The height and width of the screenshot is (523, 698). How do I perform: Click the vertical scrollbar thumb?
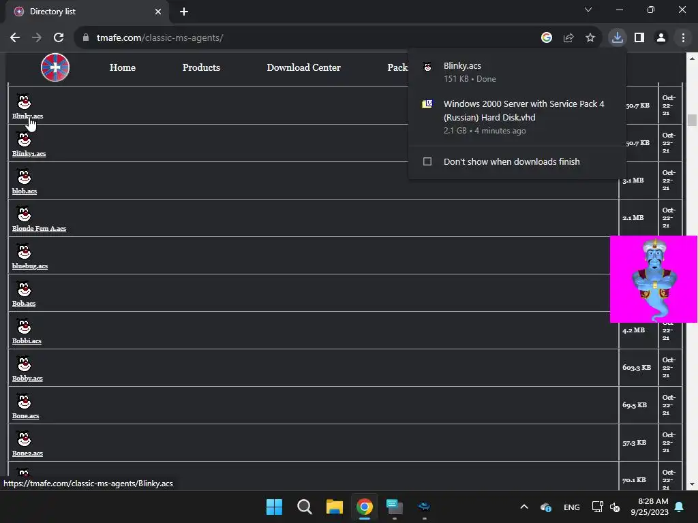(x=692, y=120)
